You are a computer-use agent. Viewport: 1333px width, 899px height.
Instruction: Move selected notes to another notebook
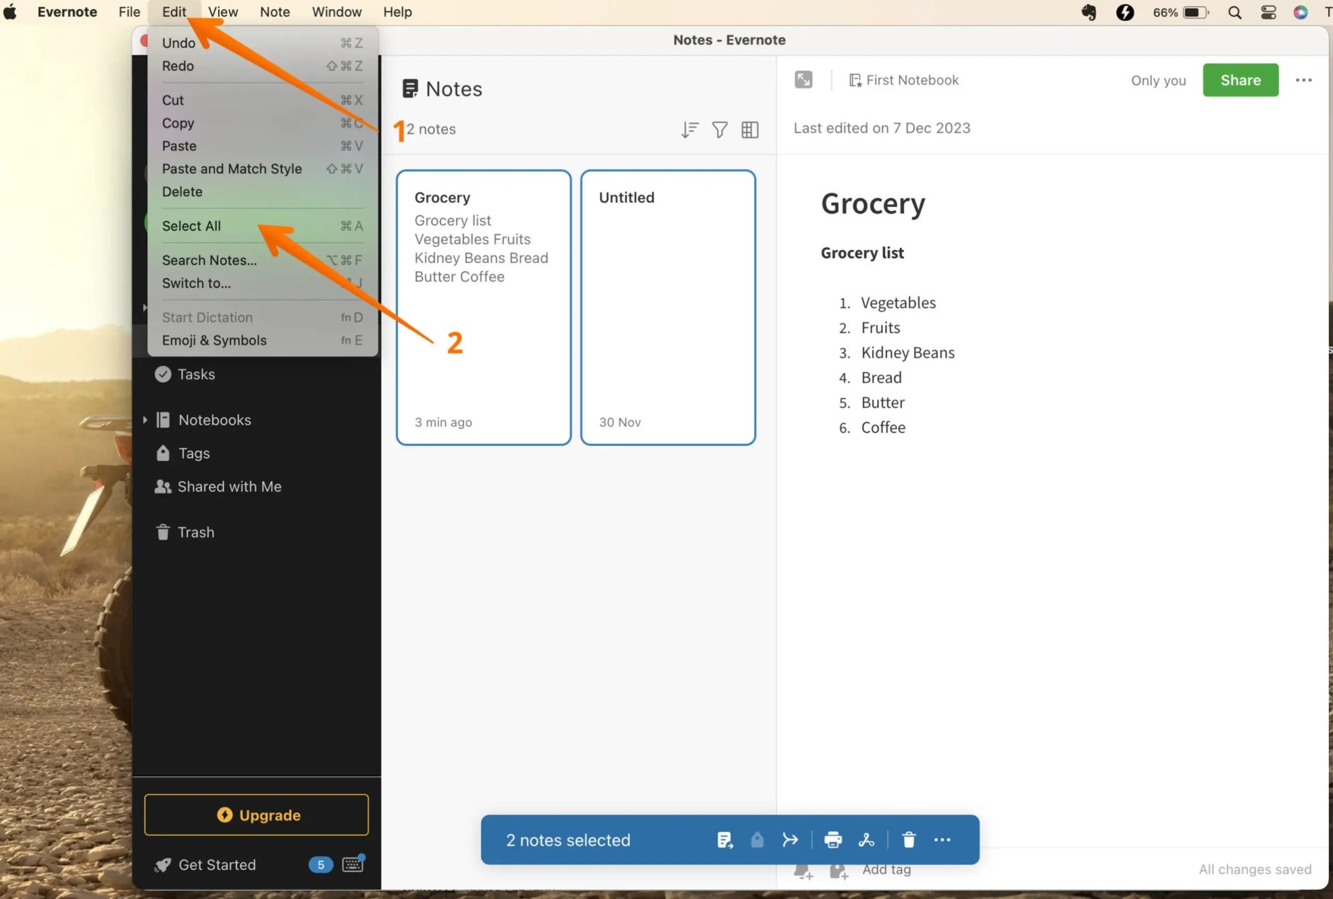point(725,840)
